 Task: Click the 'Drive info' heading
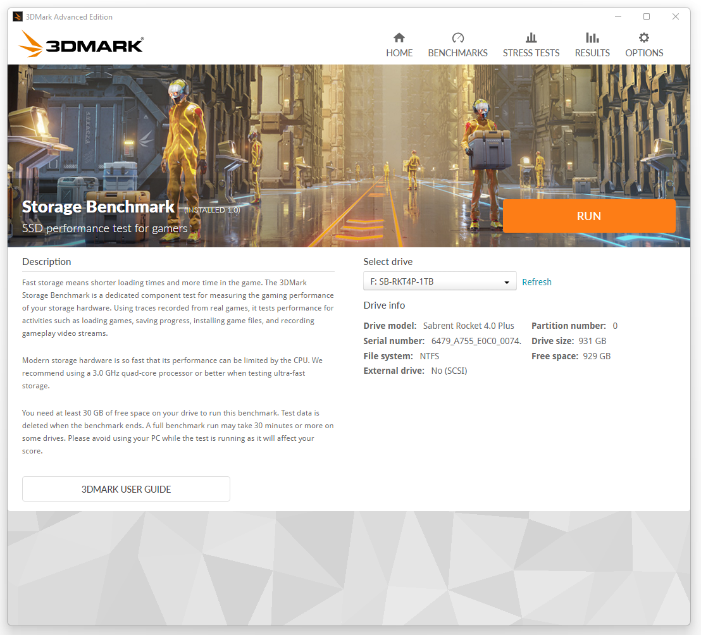tap(384, 305)
